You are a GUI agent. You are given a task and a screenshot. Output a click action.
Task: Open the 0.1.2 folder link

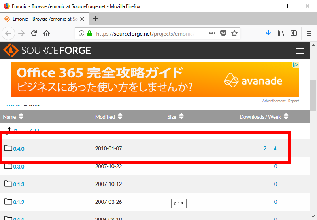point(19,202)
